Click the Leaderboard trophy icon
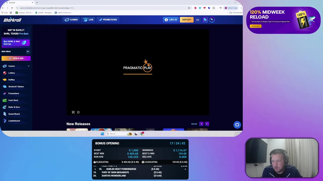The width and height of the screenshot is (323, 181). point(5,121)
